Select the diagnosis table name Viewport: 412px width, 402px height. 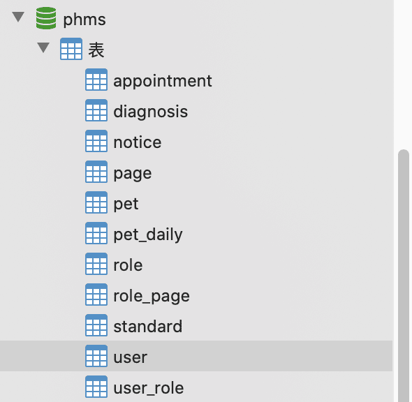(x=151, y=112)
